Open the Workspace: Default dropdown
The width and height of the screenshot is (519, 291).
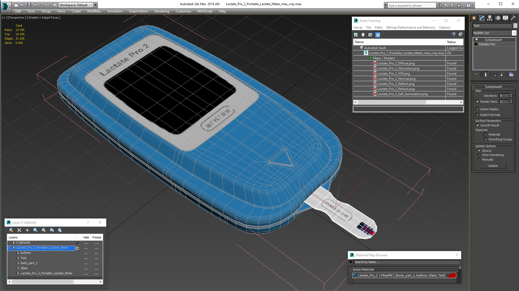[x=76, y=5]
